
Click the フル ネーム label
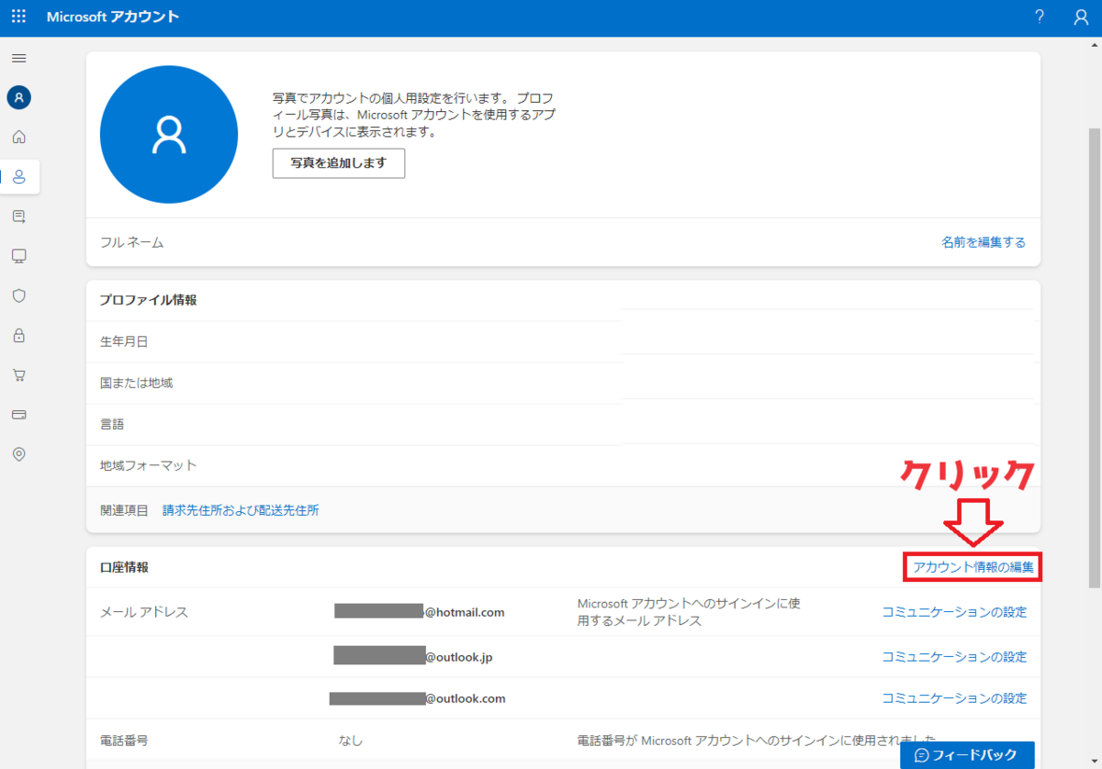(132, 242)
